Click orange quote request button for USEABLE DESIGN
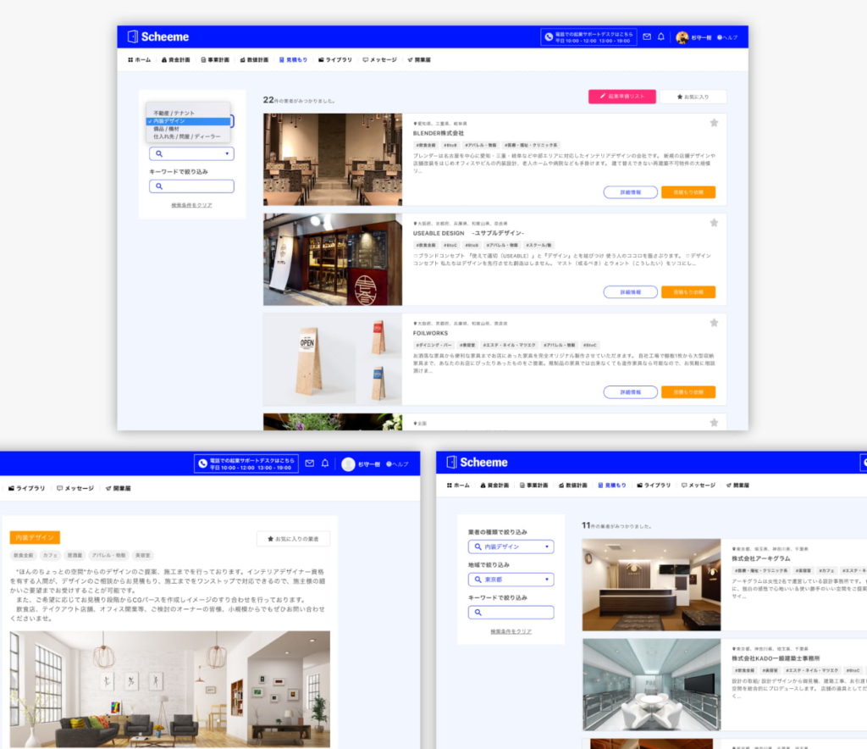 (688, 292)
